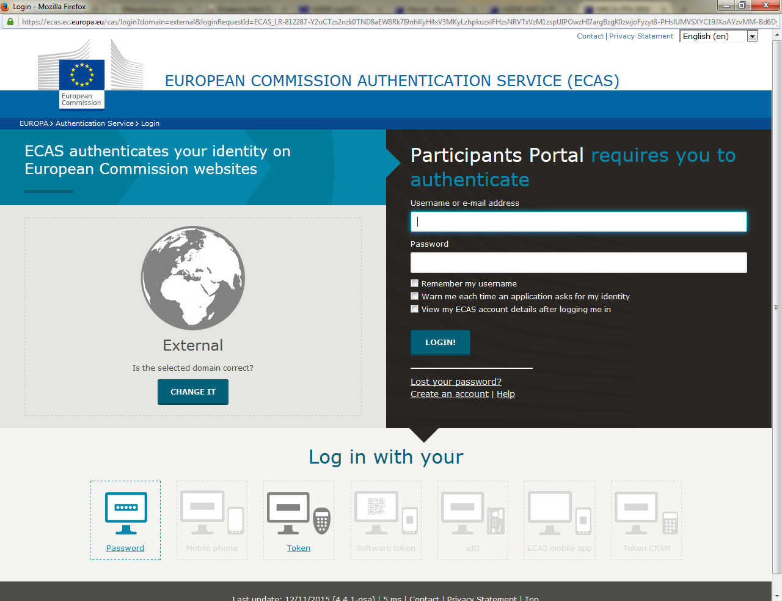Choose the eID login method icon
Image resolution: width=782 pixels, height=601 pixels.
(x=473, y=514)
